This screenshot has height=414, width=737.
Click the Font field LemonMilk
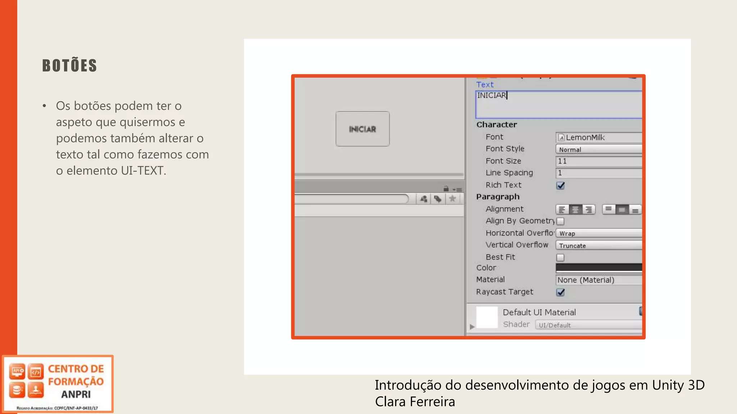point(599,137)
